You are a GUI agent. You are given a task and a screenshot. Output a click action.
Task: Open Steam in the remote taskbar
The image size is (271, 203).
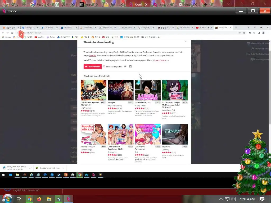59,175
